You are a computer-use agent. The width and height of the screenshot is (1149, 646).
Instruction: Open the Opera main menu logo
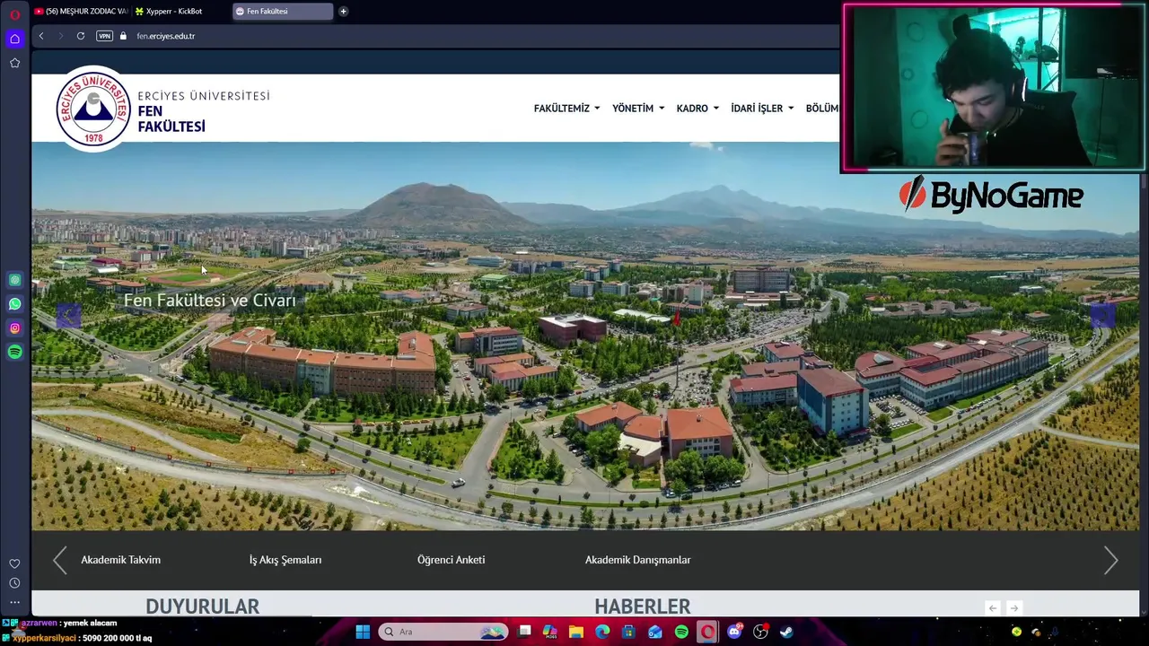[x=14, y=14]
